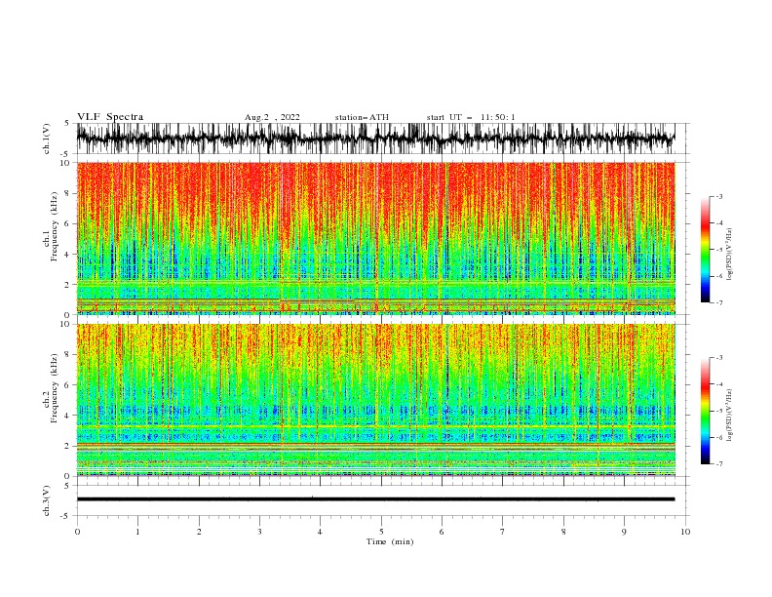Click the "8" kHz tick on ch.1 frequency axis
Image resolution: width=772 pixels, height=597 pixels.
point(68,193)
